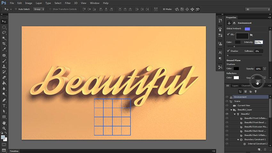Collapse the Beautiful_Layer tree item

pyautogui.click(x=231, y=109)
